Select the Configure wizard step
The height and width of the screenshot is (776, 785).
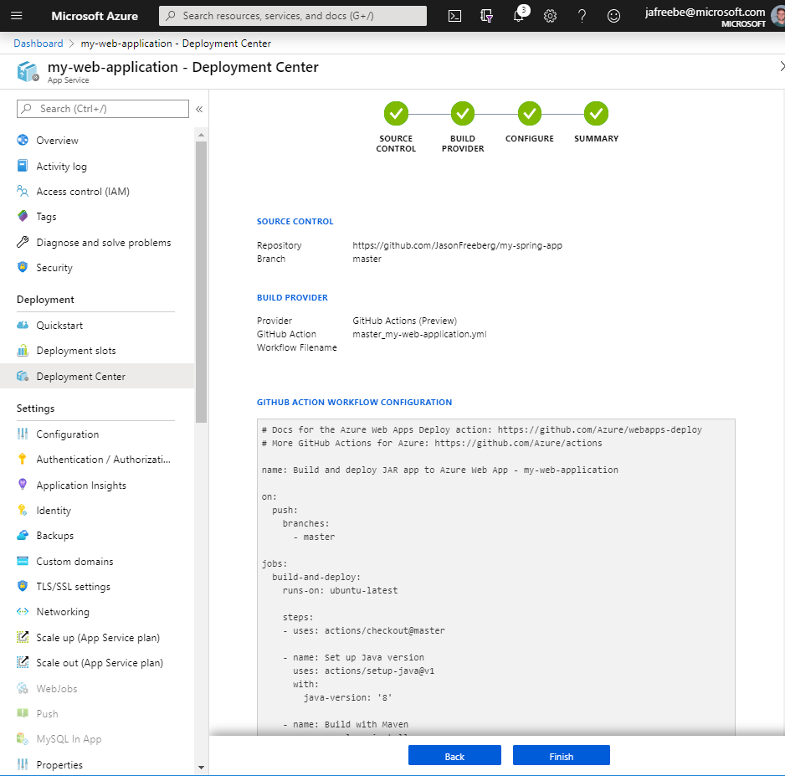pyautogui.click(x=530, y=113)
